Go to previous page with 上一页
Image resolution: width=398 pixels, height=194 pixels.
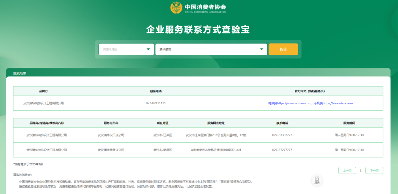pyautogui.click(x=347, y=170)
